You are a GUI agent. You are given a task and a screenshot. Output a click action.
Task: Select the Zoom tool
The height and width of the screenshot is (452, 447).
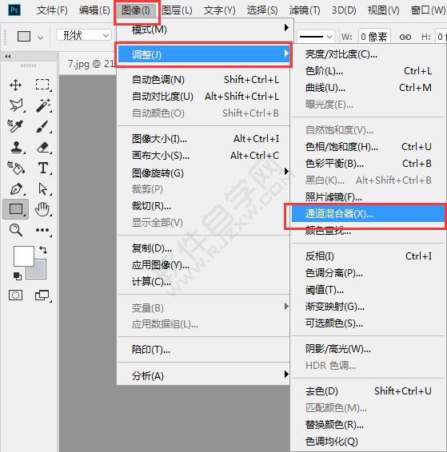click(x=15, y=230)
